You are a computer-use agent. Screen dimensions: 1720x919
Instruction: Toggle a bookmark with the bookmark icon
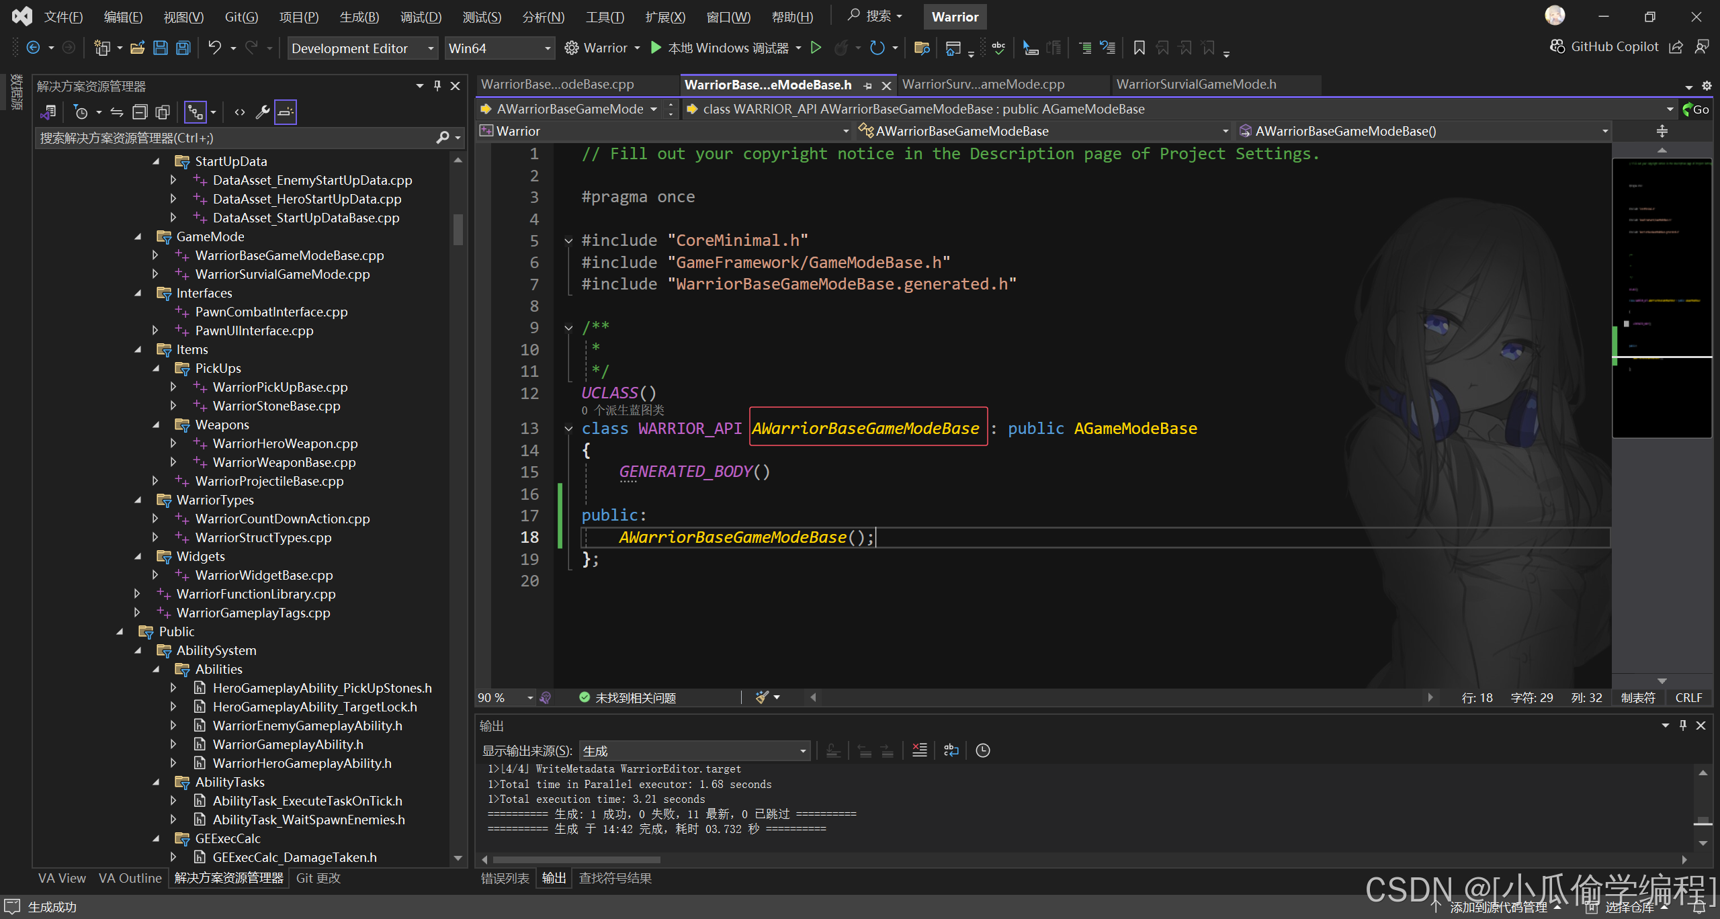[x=1139, y=48]
